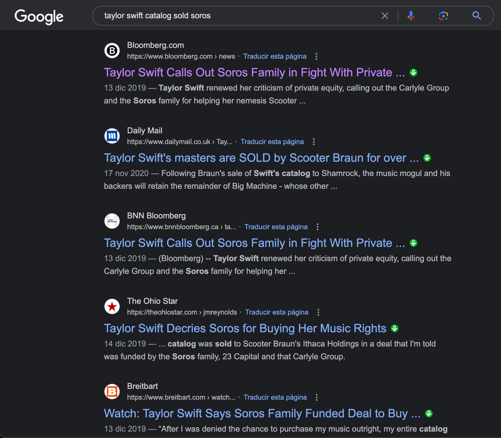Start a voice search with microphone
Viewport: 501px width, 438px height.
coord(411,16)
